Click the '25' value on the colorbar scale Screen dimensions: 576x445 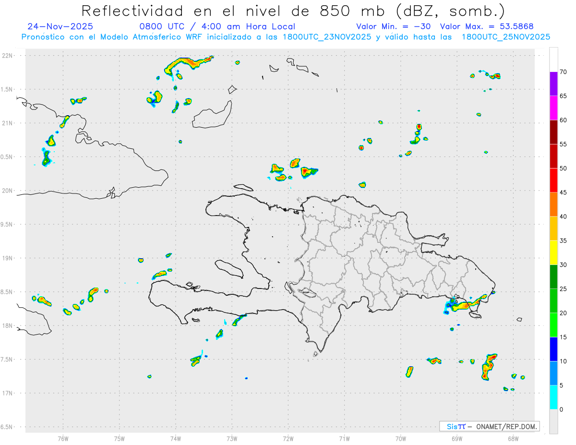(563, 289)
